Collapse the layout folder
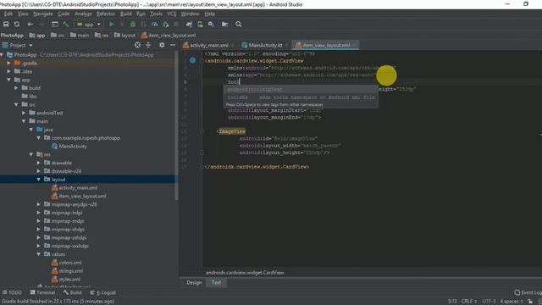 point(39,180)
